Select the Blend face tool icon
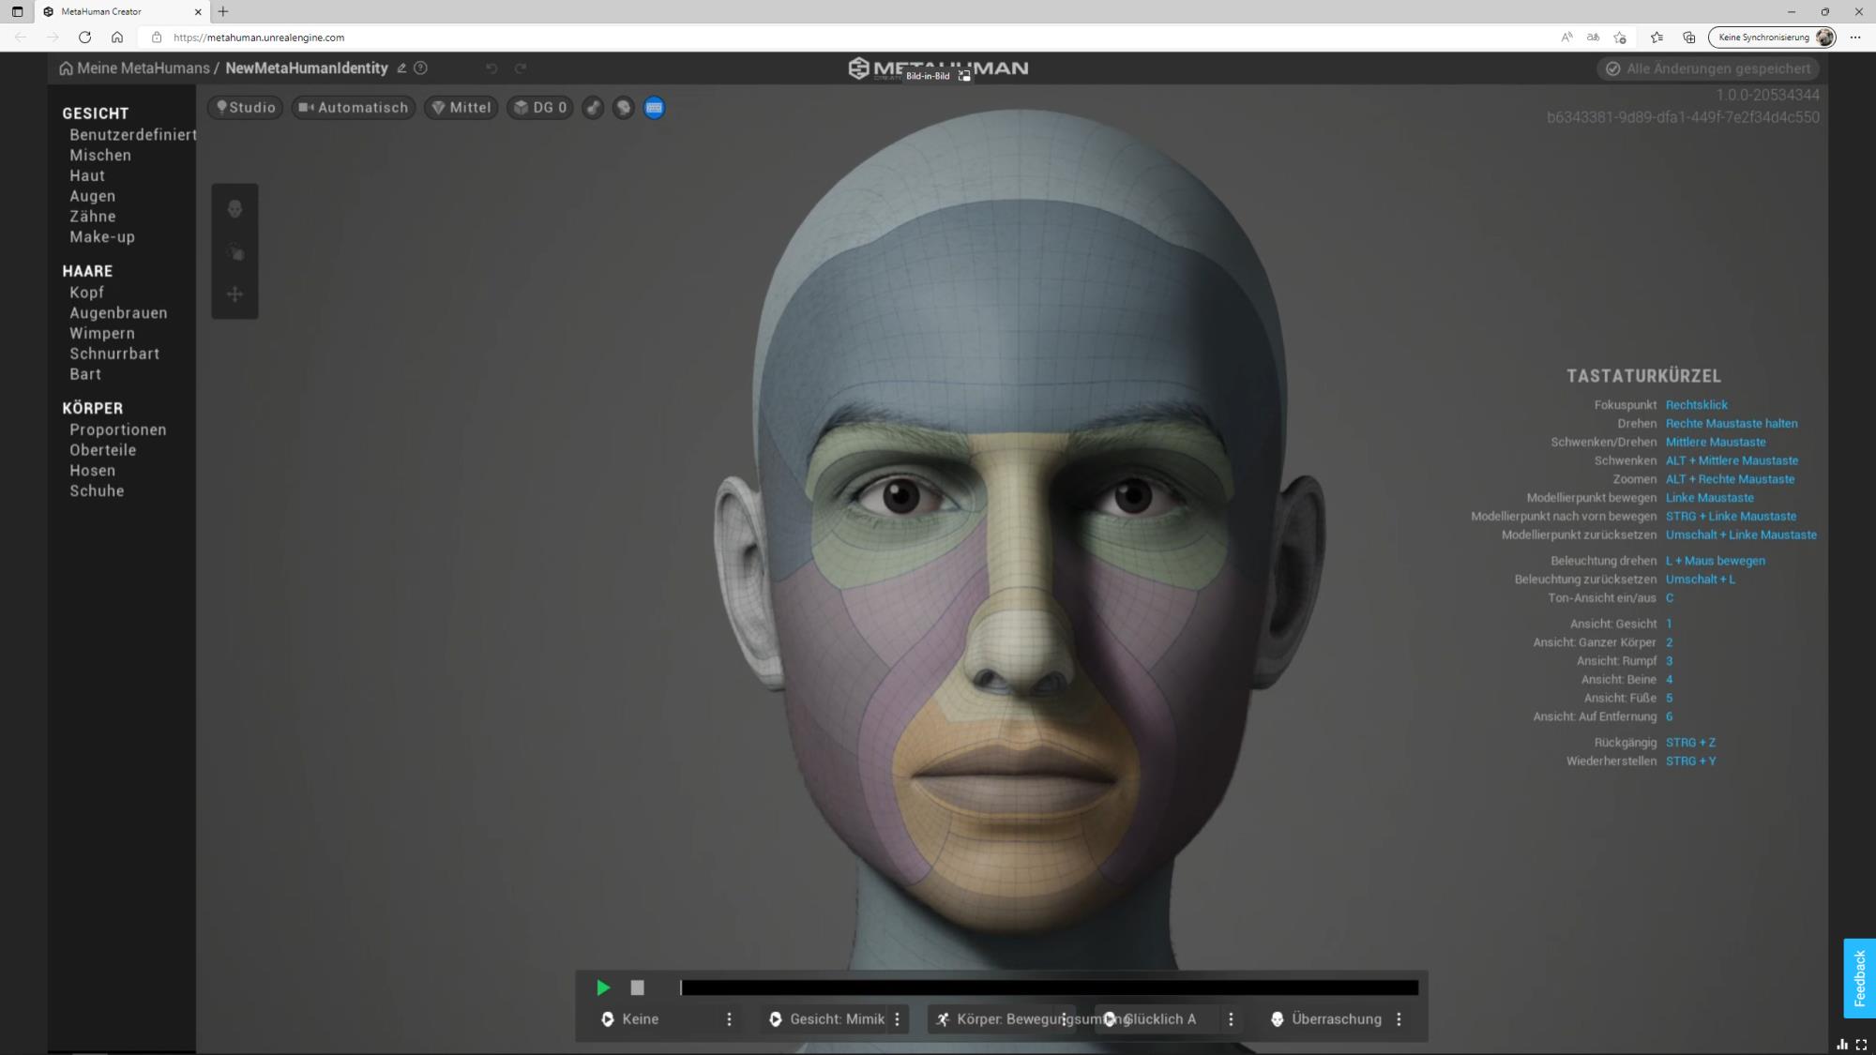 coord(234,209)
